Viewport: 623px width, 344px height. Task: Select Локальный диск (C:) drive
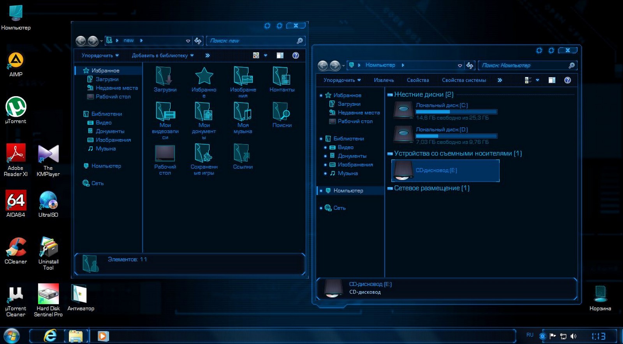pyautogui.click(x=445, y=111)
